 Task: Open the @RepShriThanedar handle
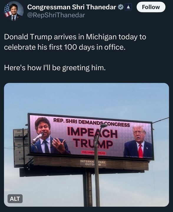pyautogui.click(x=56, y=15)
